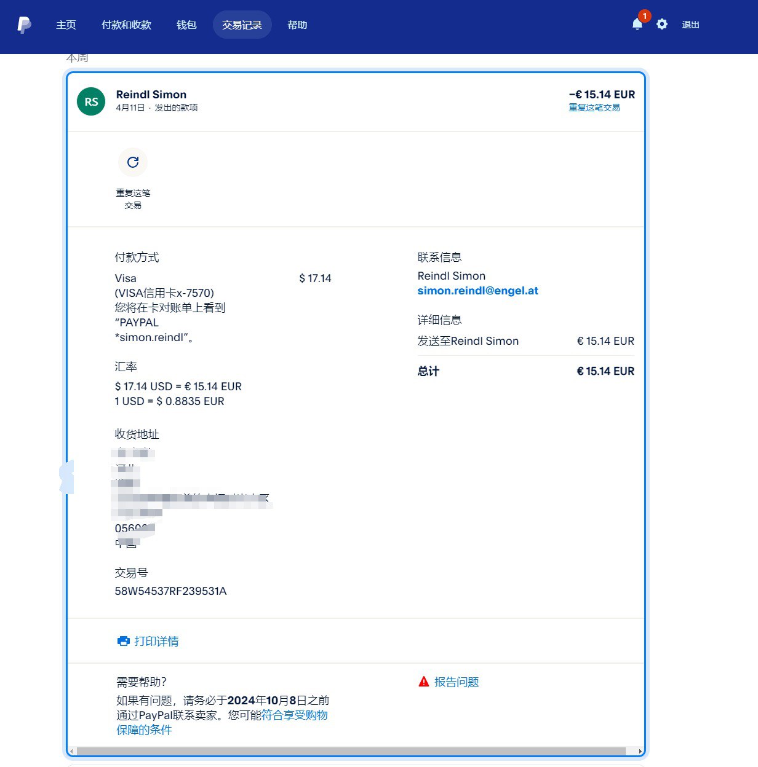
Task: Click the PayPal logo icon
Action: 24,25
